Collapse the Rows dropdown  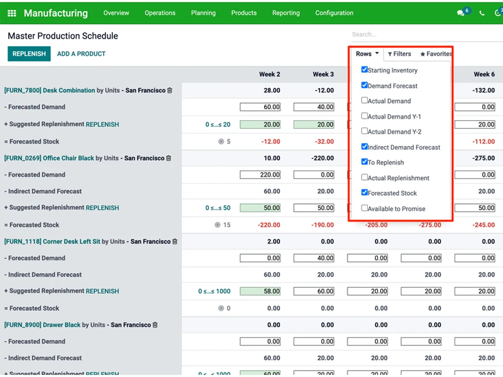[x=367, y=54]
